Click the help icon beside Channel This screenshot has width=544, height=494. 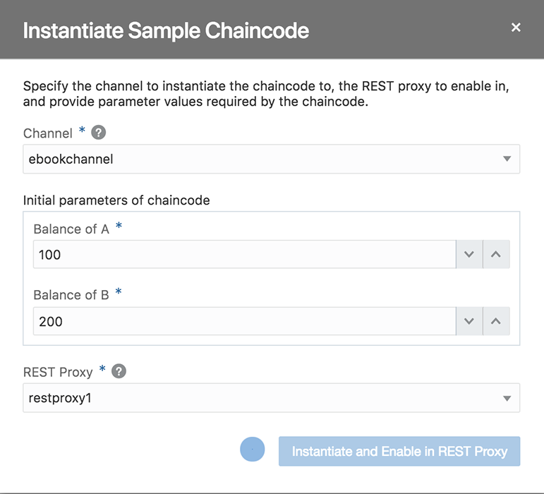99,133
